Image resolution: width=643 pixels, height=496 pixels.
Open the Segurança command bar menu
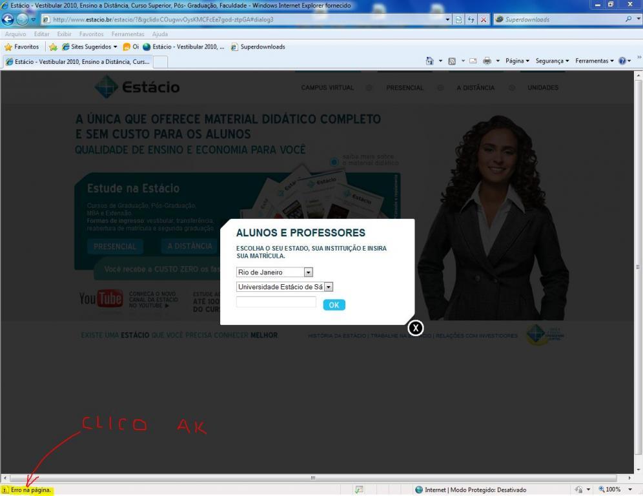(552, 61)
